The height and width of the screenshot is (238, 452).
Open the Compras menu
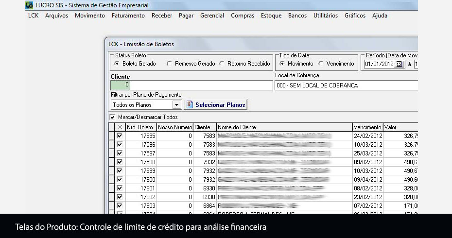(243, 16)
